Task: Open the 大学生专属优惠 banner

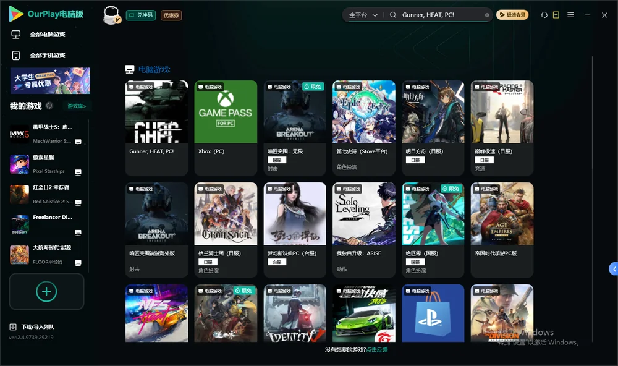Action: point(50,80)
